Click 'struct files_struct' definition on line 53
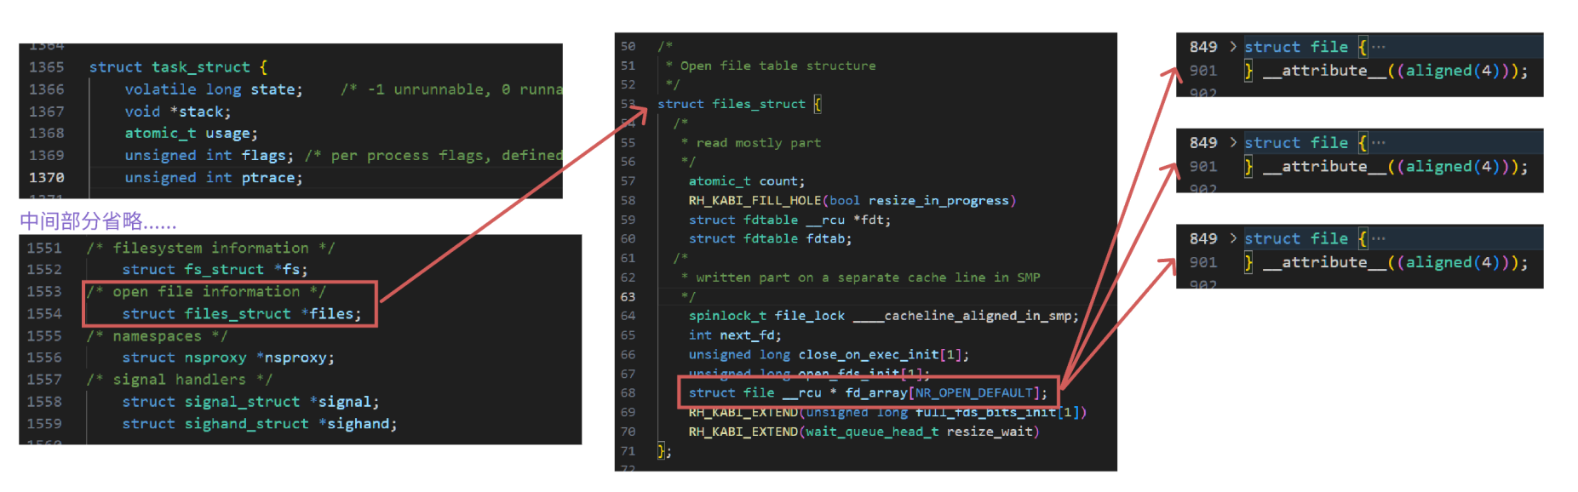 click(x=731, y=104)
